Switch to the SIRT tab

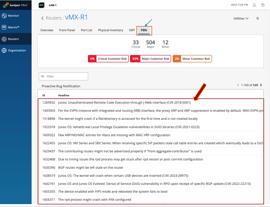(x=132, y=30)
